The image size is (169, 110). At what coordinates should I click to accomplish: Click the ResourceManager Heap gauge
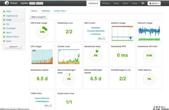pyautogui.click(x=69, y=79)
